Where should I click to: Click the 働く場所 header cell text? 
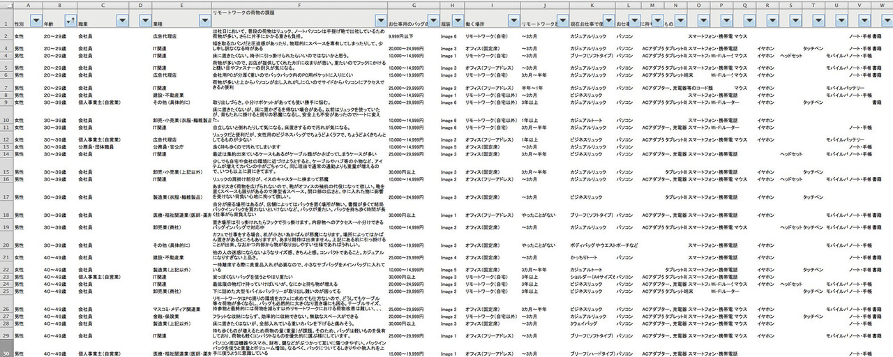tap(474, 24)
